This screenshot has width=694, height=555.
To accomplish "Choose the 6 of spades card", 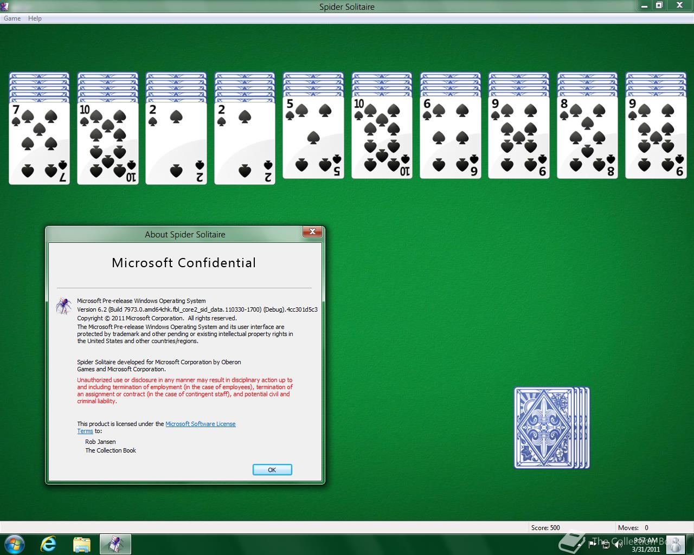I will [451, 137].
